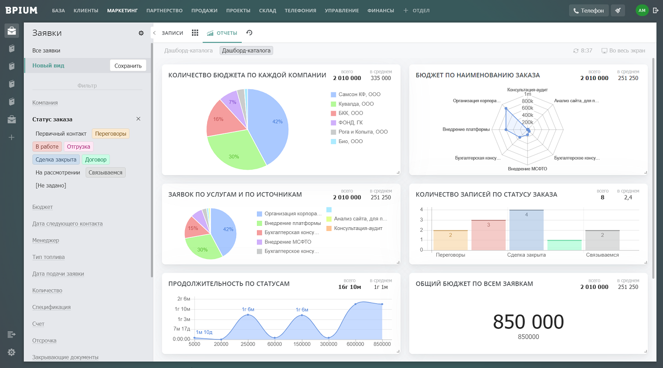Toggle the Сделка закрыта status filter
This screenshot has height=368, width=663.
[56, 160]
